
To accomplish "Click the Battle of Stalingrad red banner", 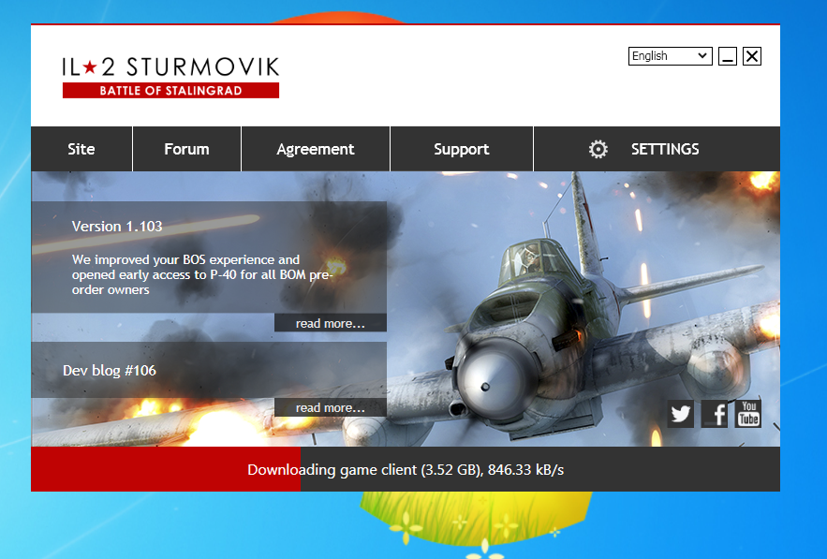I will point(170,90).
